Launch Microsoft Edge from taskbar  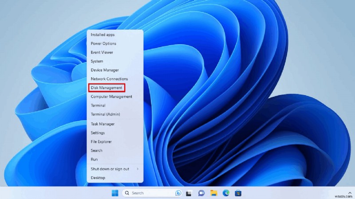[226, 193]
